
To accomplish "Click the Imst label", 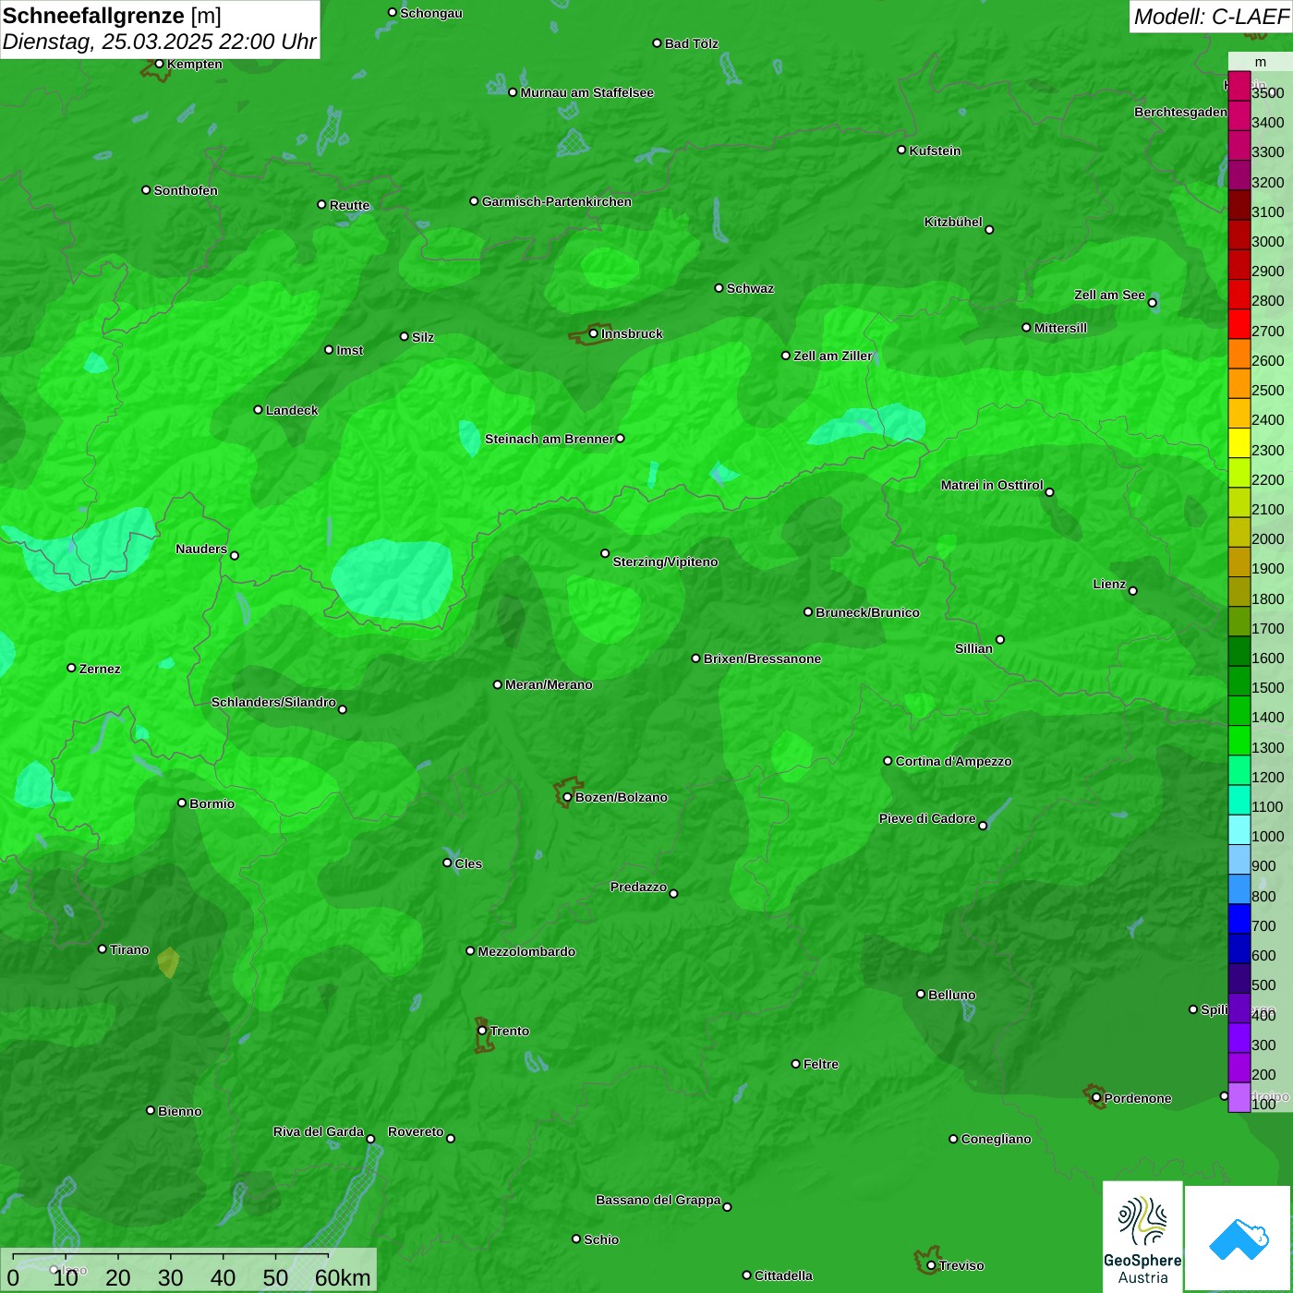I will click(349, 350).
